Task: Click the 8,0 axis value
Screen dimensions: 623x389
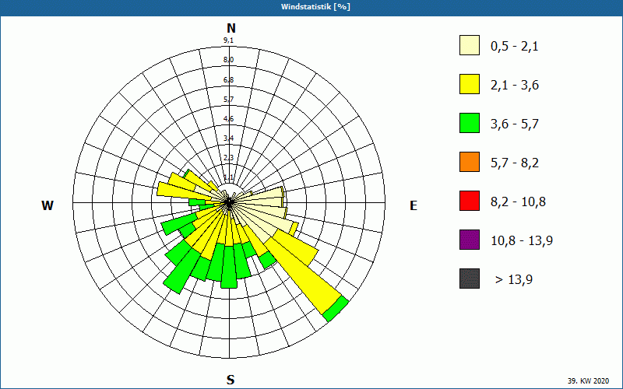Action: click(x=228, y=60)
